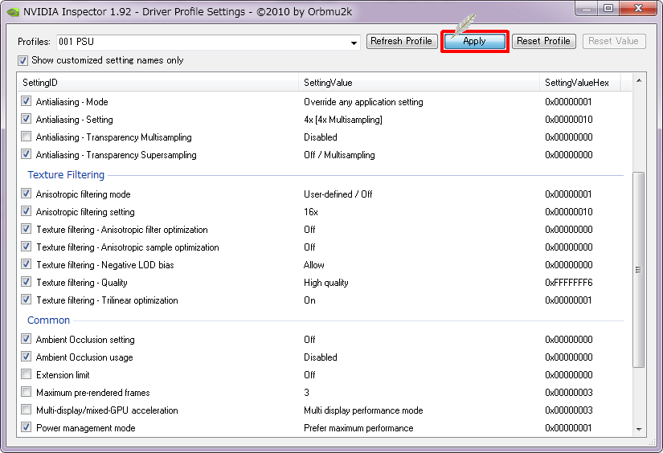
Task: Uncheck Antialiasing - Setting checkbox
Action: click(27, 119)
